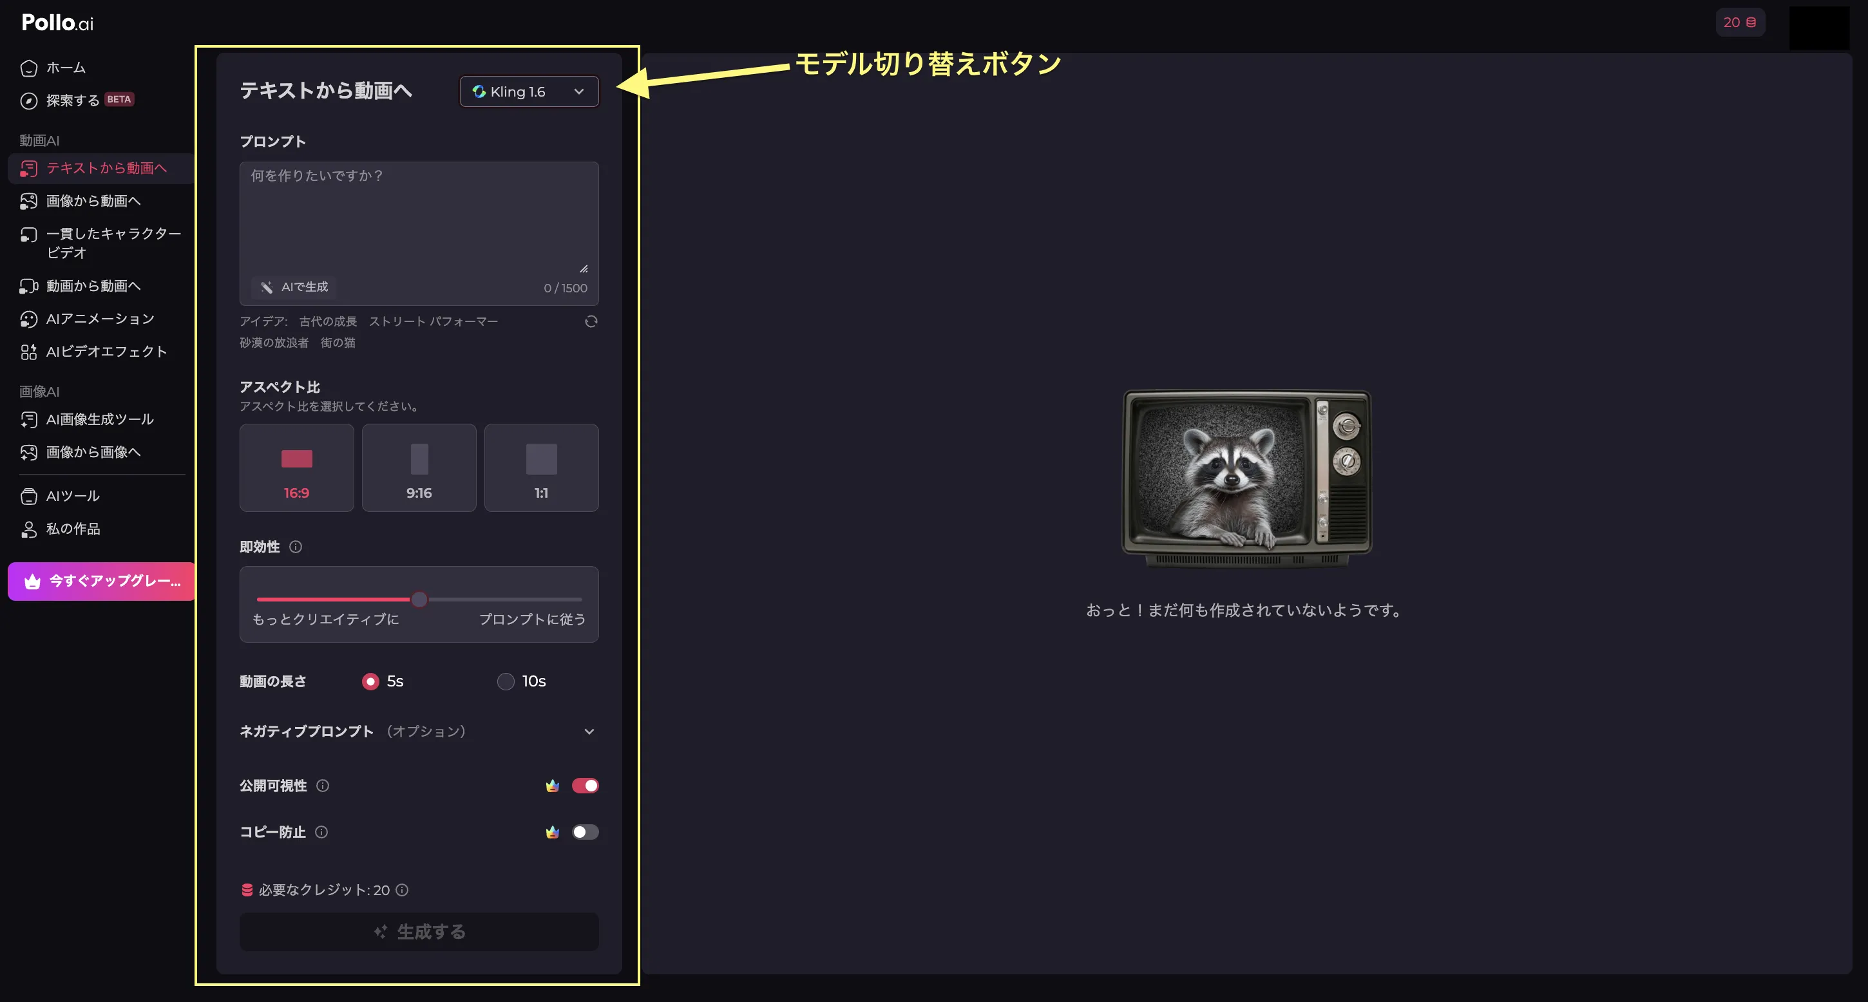The image size is (1868, 1002).
Task: Click the 0 / 1500 character counter
Action: click(x=566, y=288)
